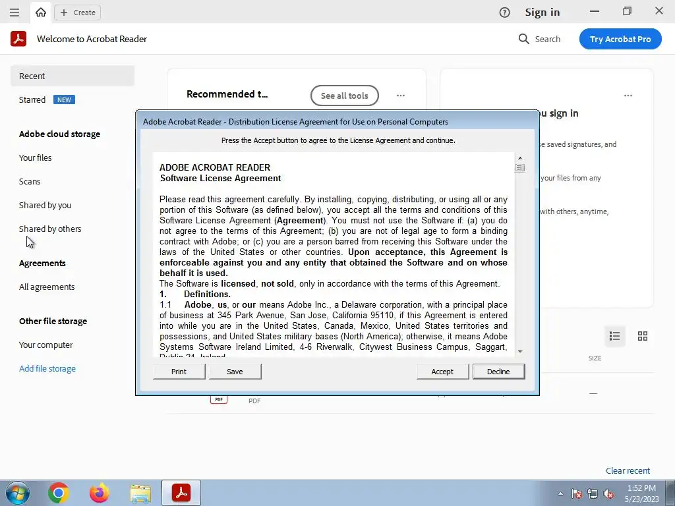Show hidden tray icons arrow
This screenshot has height=506, width=675.
(560, 494)
